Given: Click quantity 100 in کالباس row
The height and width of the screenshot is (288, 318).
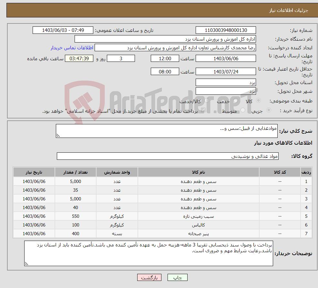Looking at the screenshot, I should pos(76,225).
